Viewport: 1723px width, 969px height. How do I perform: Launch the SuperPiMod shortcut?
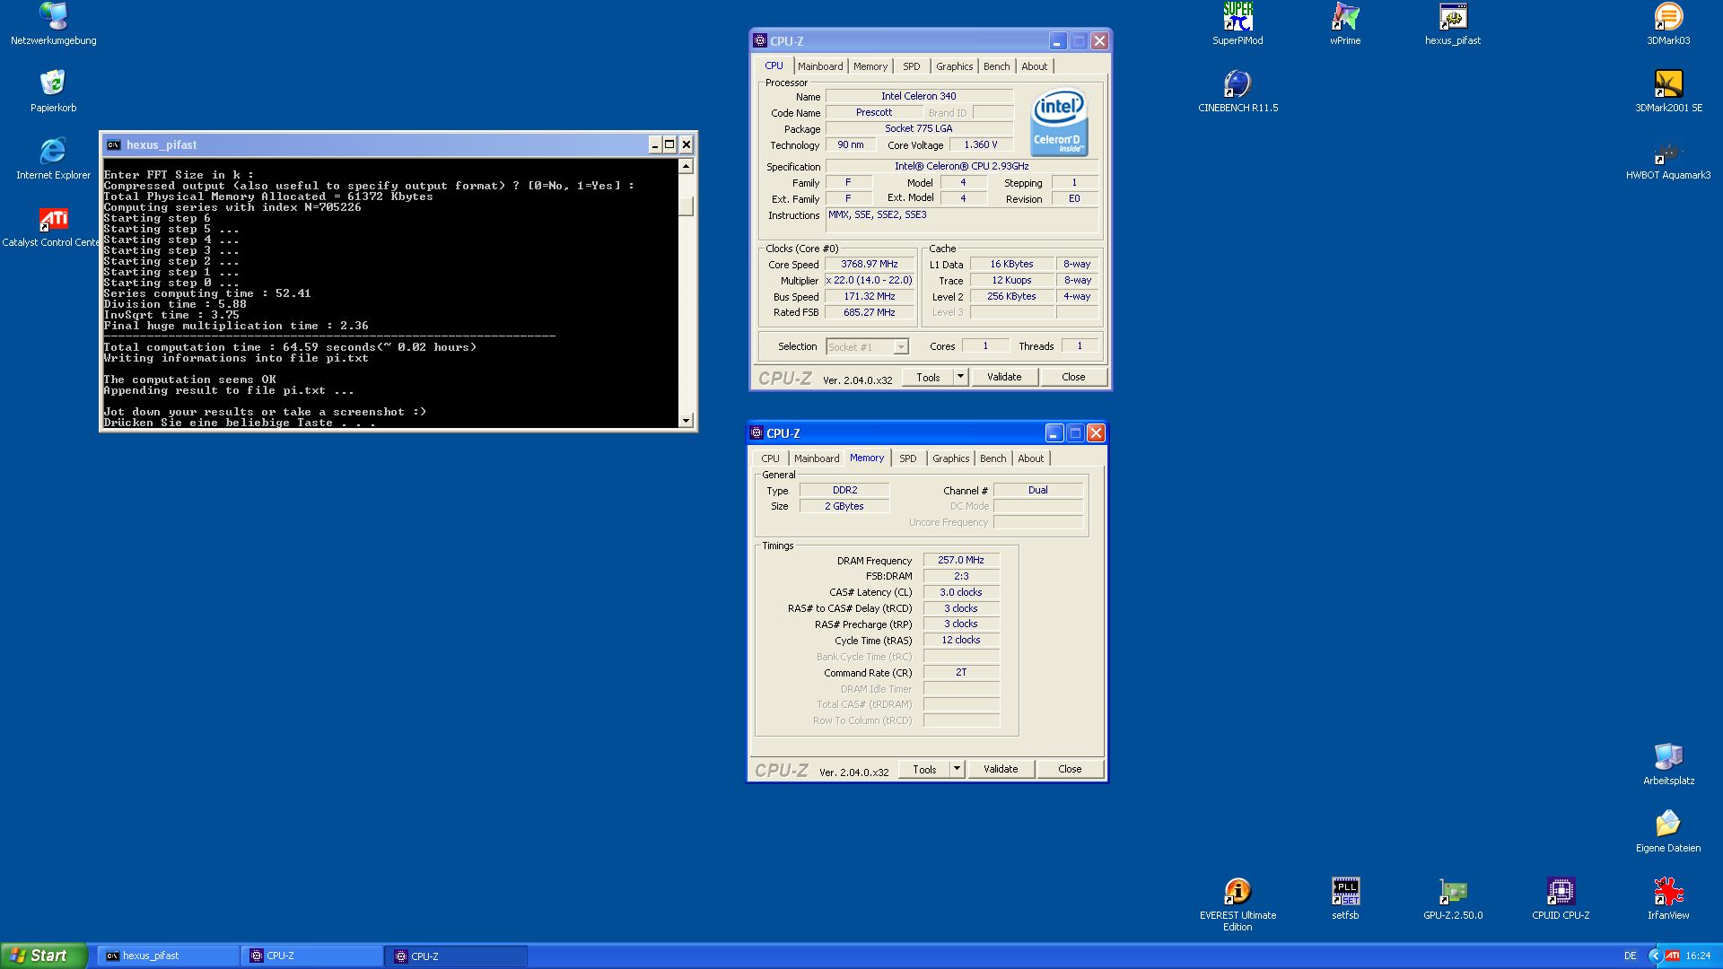pyautogui.click(x=1238, y=24)
